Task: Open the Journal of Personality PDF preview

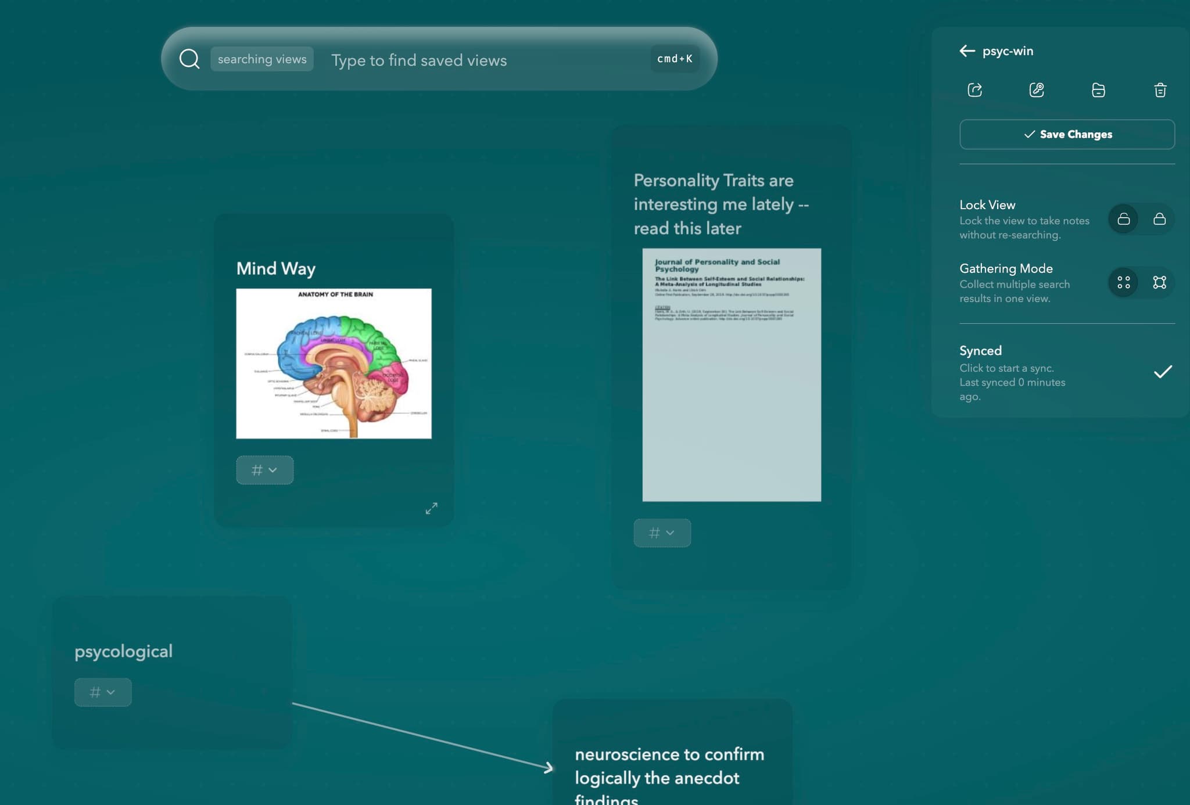Action: click(x=732, y=375)
